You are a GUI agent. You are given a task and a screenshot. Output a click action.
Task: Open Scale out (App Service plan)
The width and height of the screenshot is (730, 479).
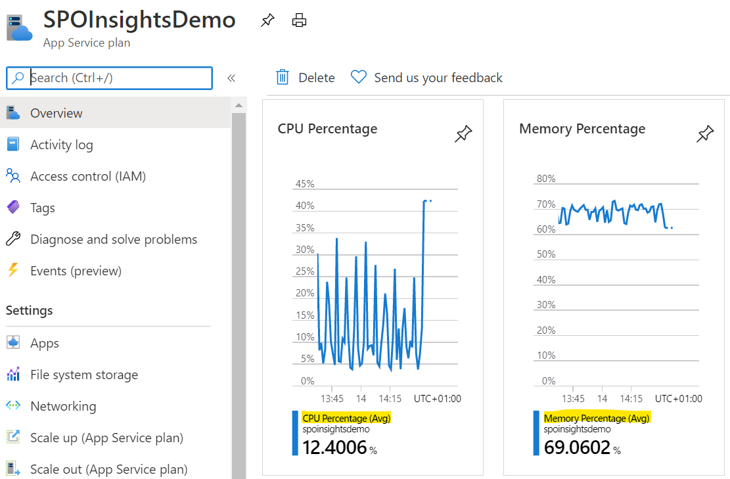[x=116, y=469]
